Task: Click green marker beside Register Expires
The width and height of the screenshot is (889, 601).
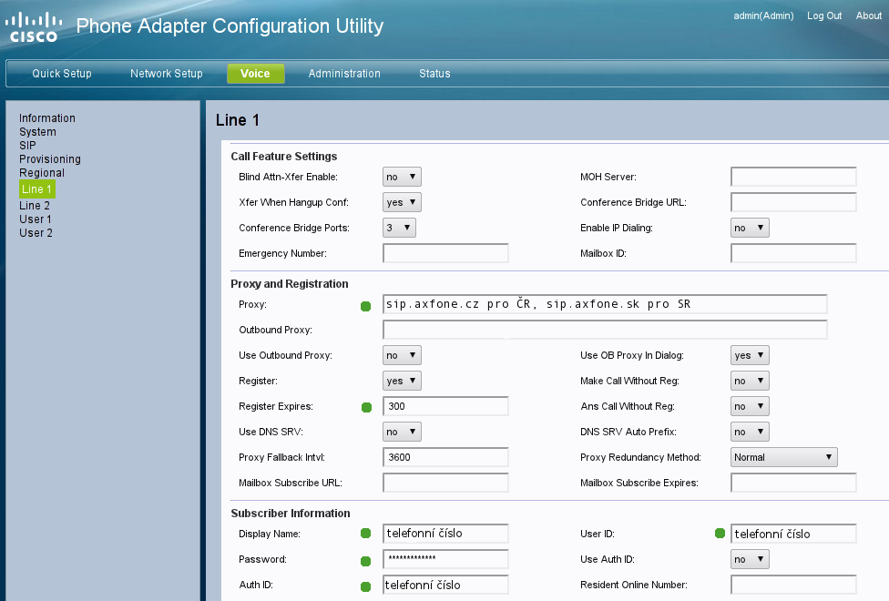Action: [366, 407]
